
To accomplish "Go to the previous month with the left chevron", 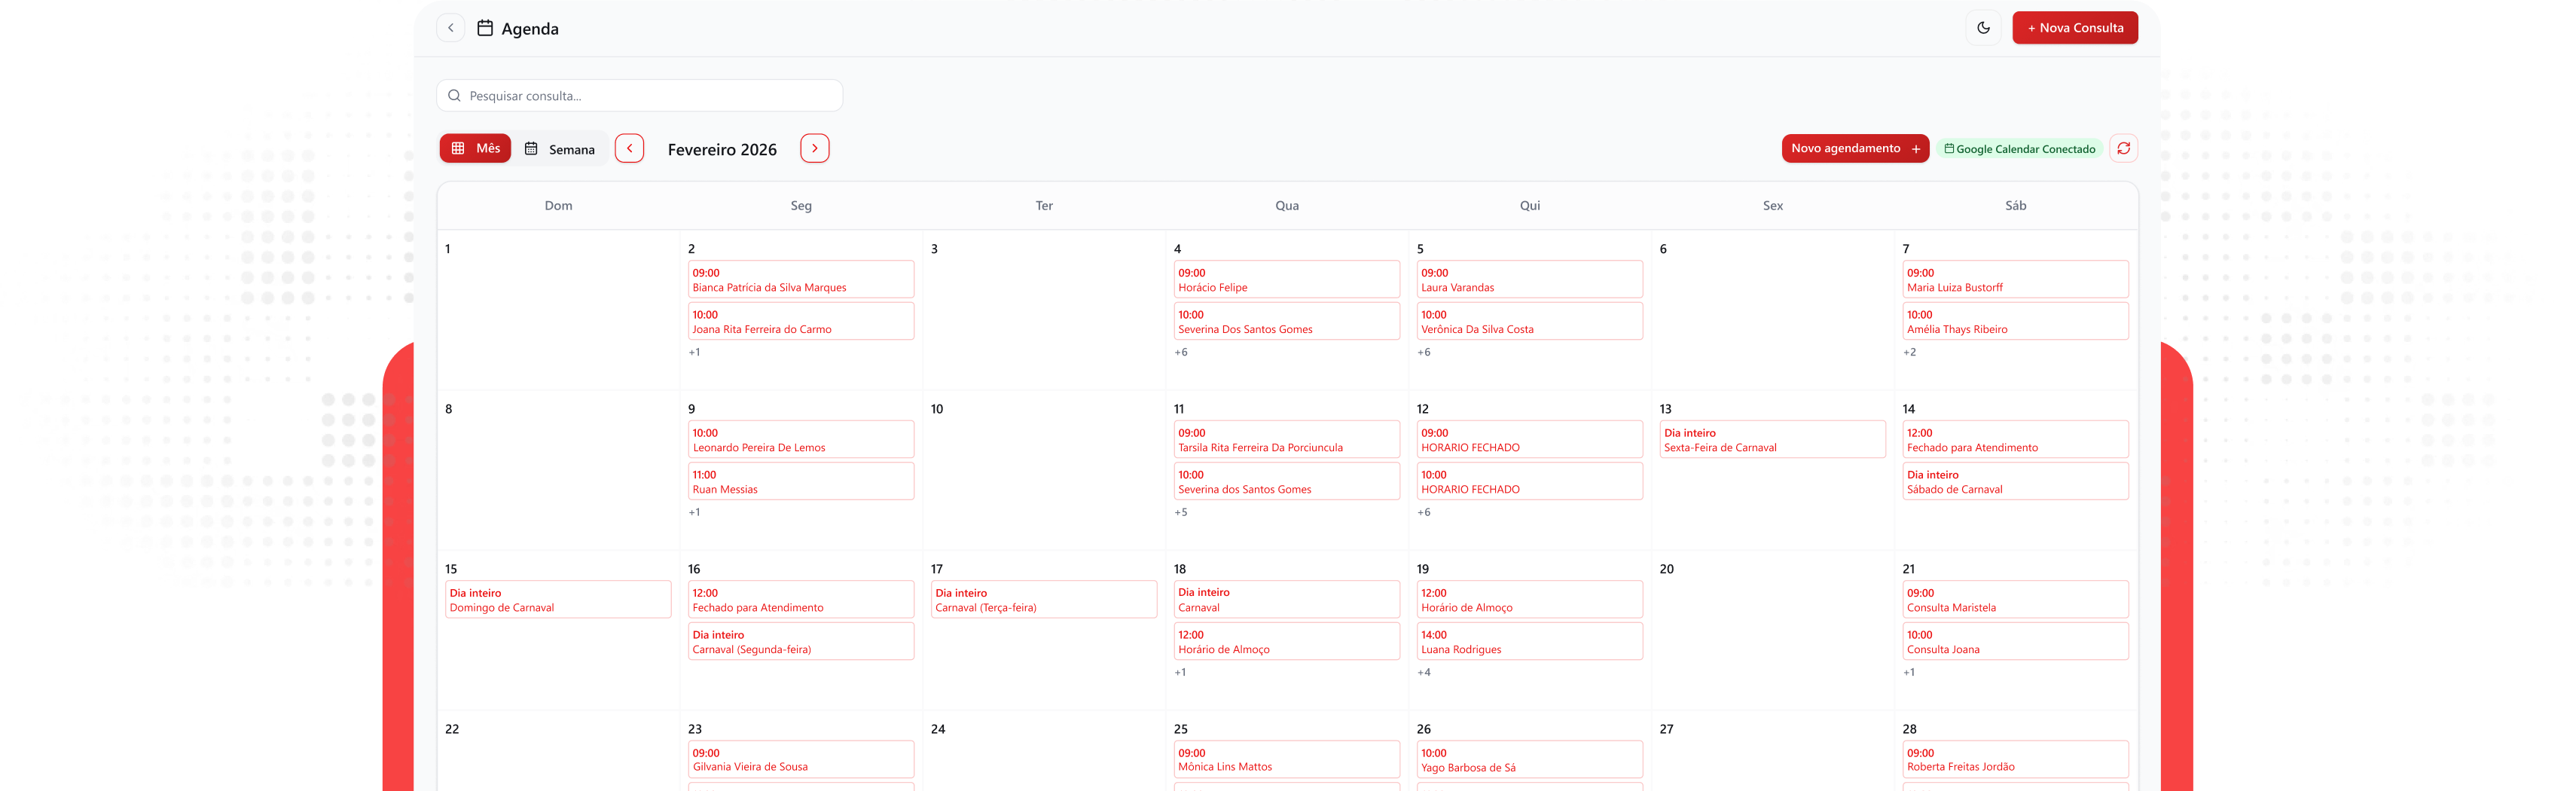I will point(629,148).
